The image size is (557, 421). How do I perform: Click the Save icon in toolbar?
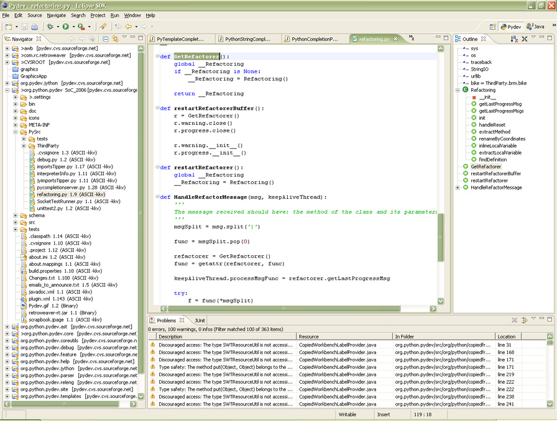pyautogui.click(x=25, y=27)
